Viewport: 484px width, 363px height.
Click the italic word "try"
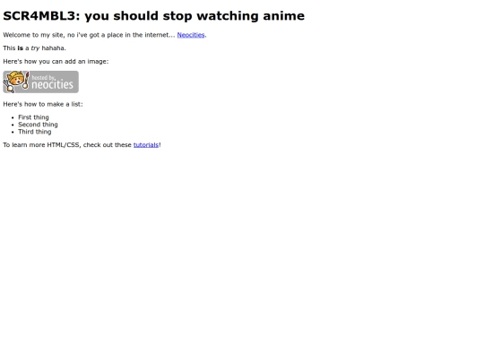point(35,48)
